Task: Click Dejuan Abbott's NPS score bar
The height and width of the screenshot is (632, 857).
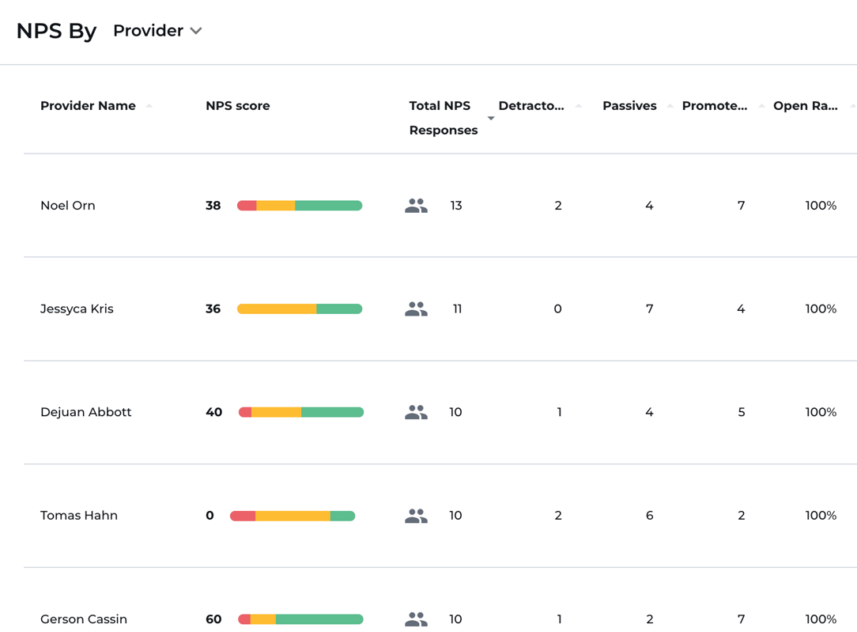Action: click(300, 411)
